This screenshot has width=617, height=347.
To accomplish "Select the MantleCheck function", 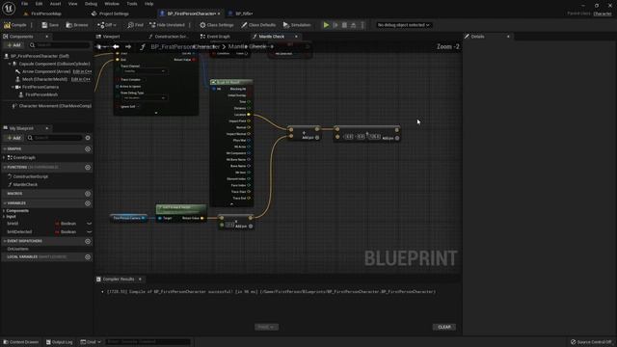I will (x=25, y=184).
